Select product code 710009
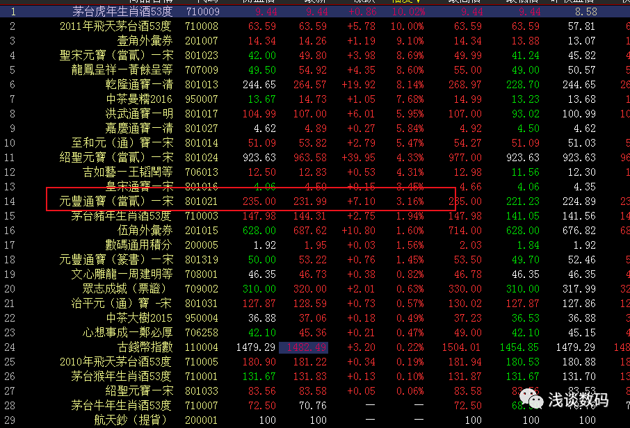Viewport: 630px width, 428px height. 203,12
